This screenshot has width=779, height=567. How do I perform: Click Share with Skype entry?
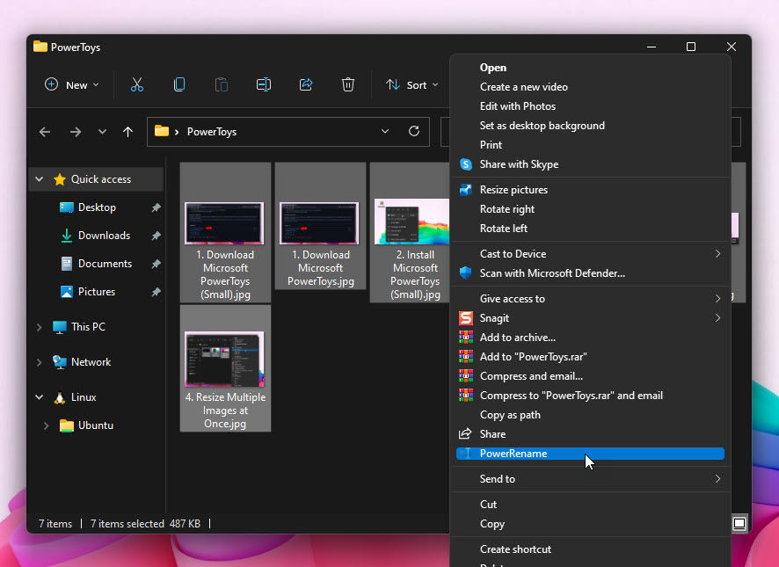(590, 164)
